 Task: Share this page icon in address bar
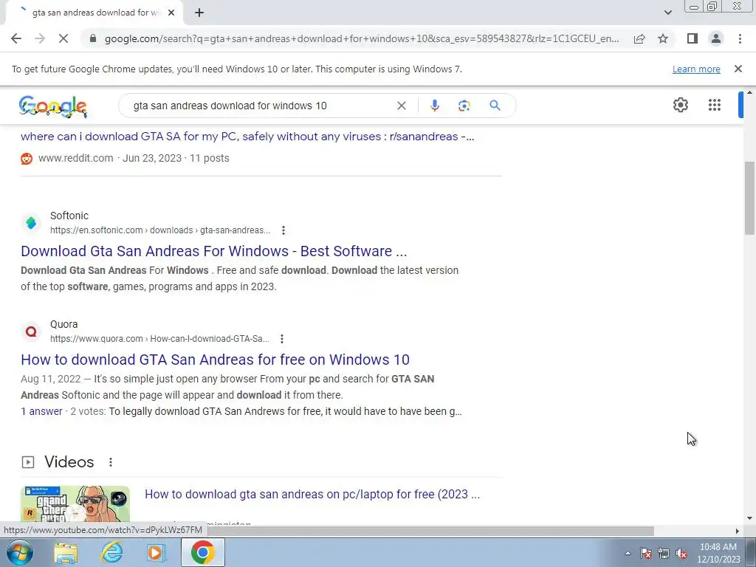click(639, 38)
